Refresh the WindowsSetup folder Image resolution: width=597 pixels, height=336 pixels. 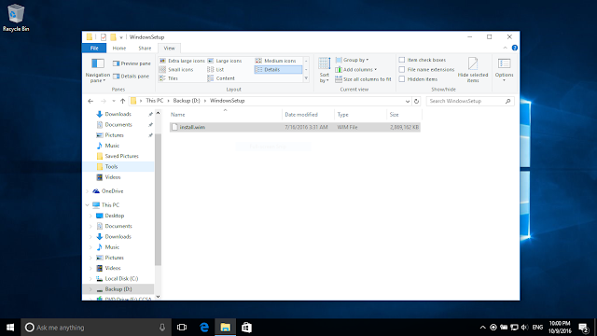click(417, 101)
